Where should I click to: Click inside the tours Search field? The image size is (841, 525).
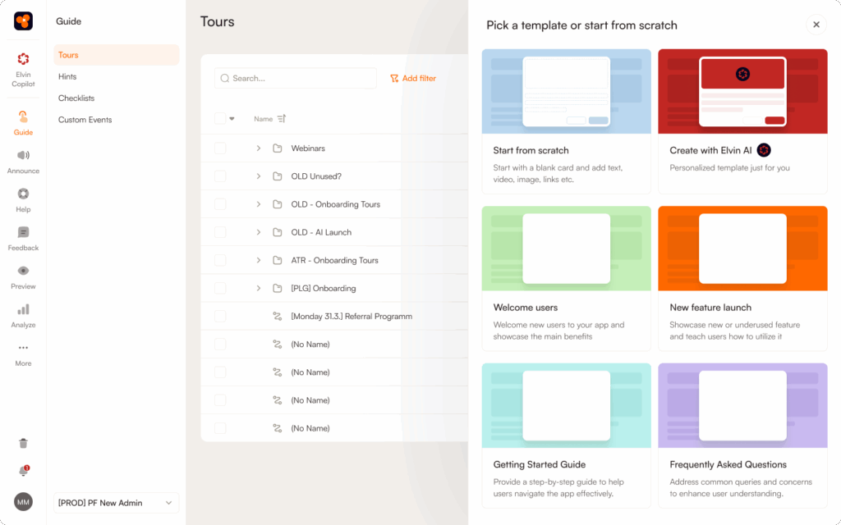296,78
